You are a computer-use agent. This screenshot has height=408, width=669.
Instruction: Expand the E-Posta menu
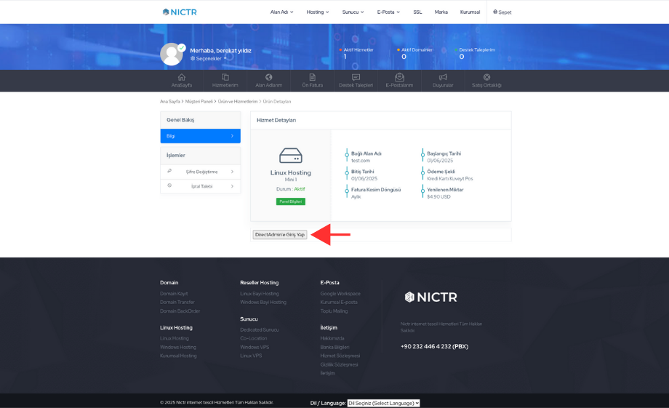coord(388,12)
